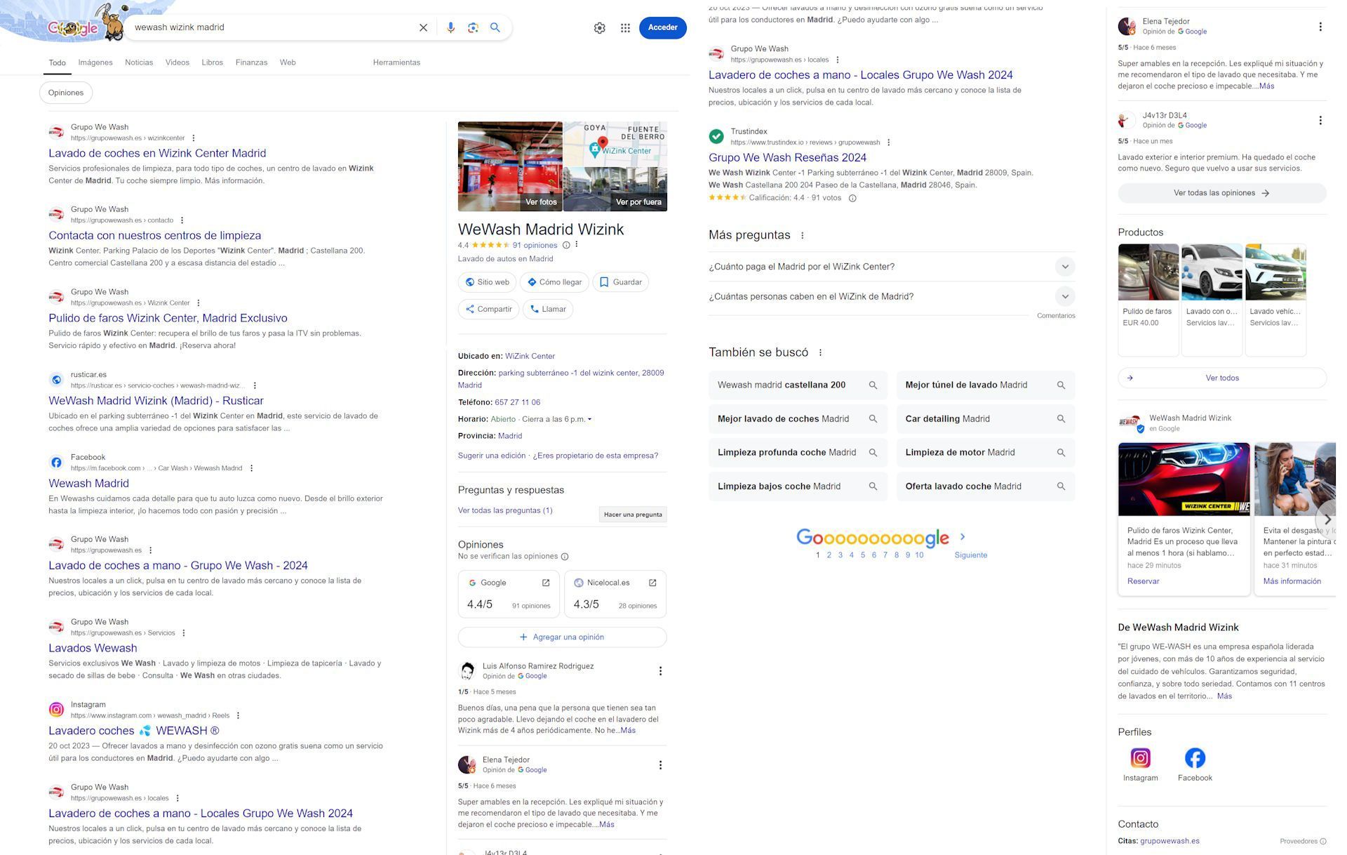Click Sugerir una edición link
1347x855 pixels.
(492, 456)
